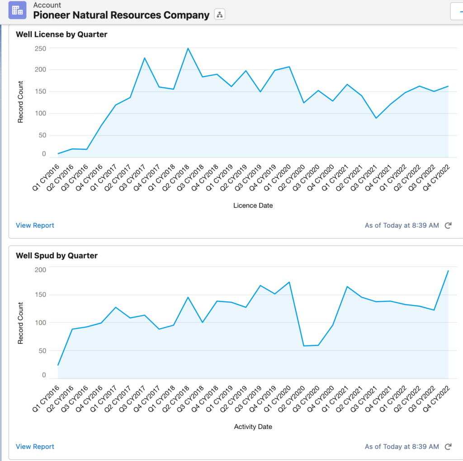
Task: Click the timestamp below Well License chart
Action: 402,225
